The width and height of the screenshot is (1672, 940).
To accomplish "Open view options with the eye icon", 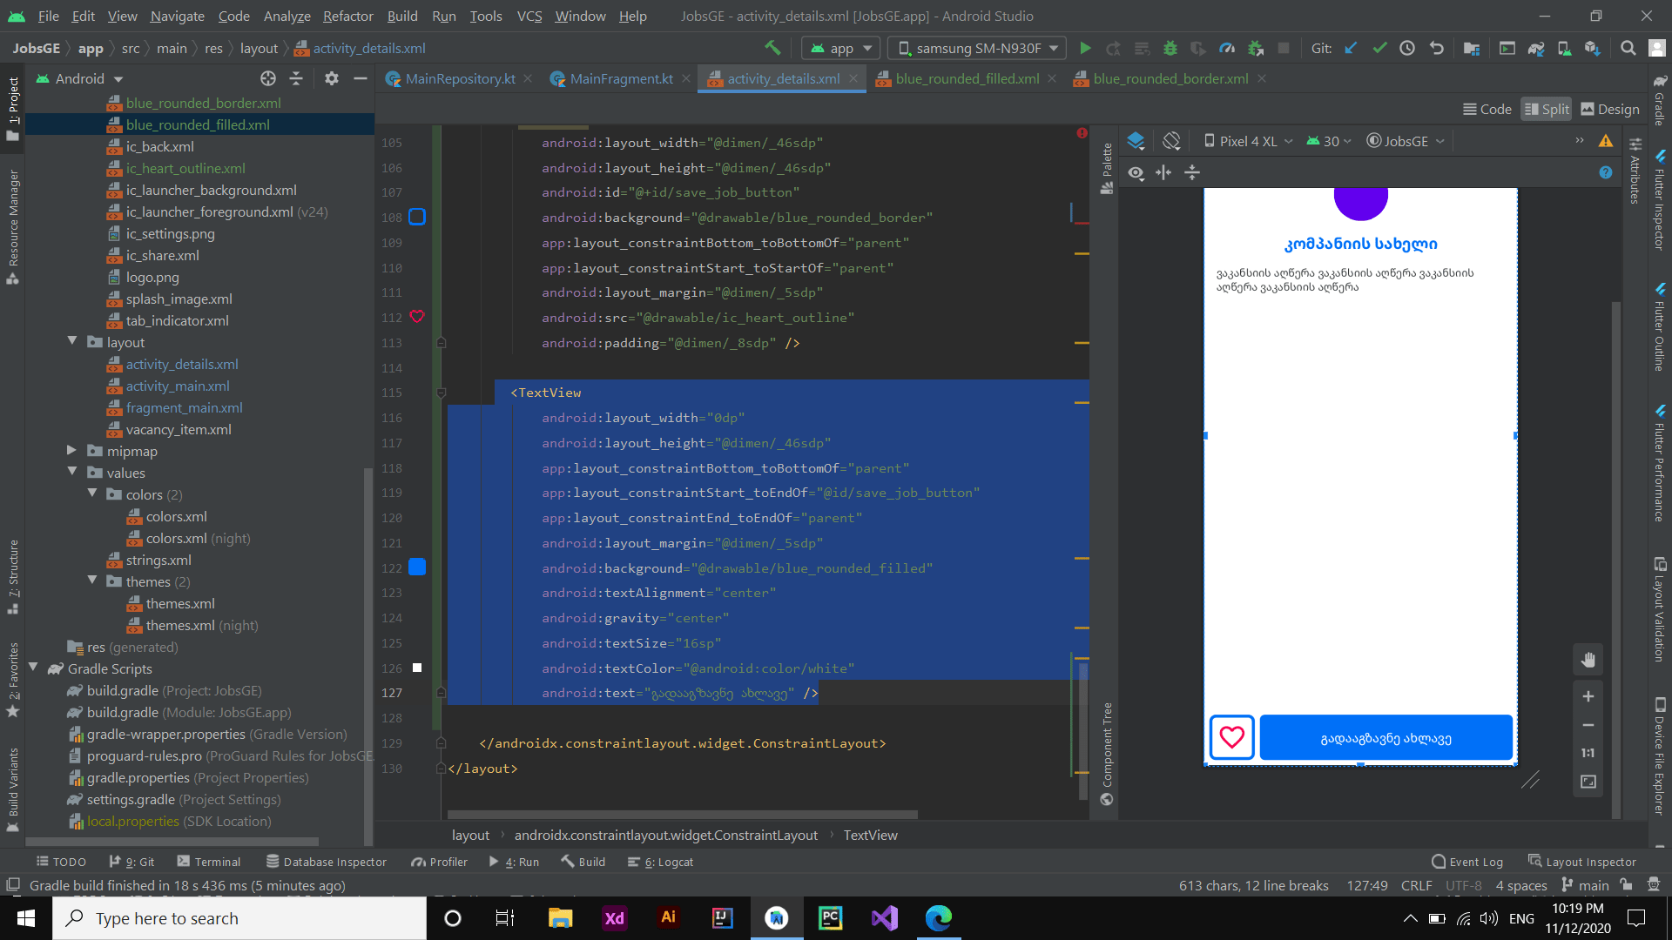I will click(x=1136, y=172).
